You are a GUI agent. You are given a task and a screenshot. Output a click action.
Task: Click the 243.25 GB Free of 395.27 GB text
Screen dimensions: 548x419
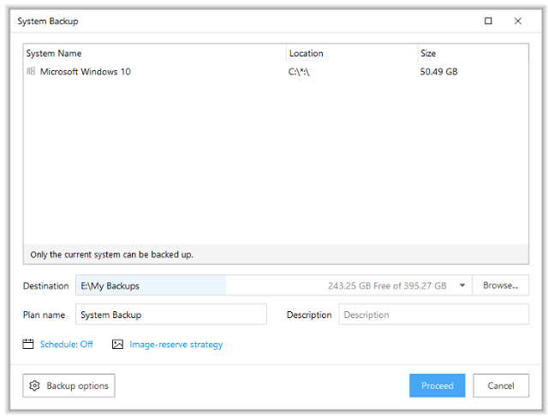pyautogui.click(x=387, y=286)
